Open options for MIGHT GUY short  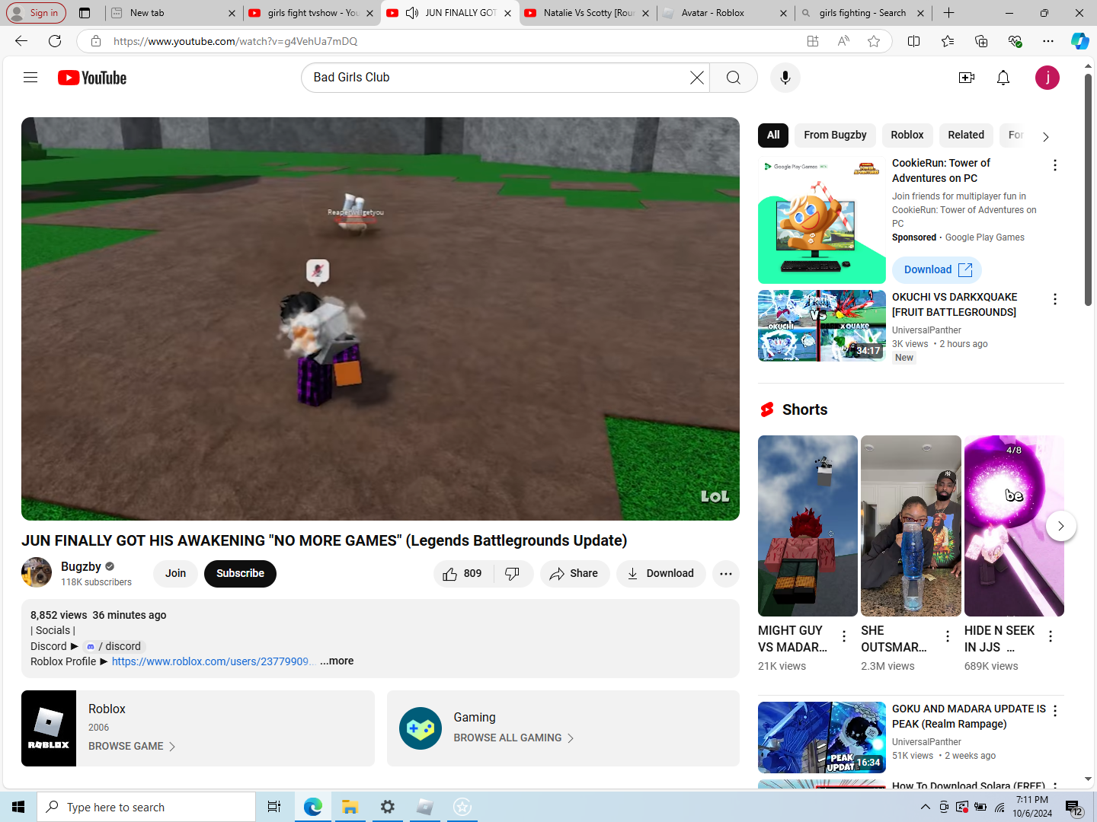(x=844, y=636)
